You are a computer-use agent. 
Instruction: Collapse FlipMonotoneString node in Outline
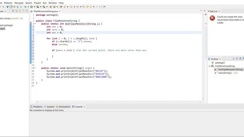click(210, 66)
